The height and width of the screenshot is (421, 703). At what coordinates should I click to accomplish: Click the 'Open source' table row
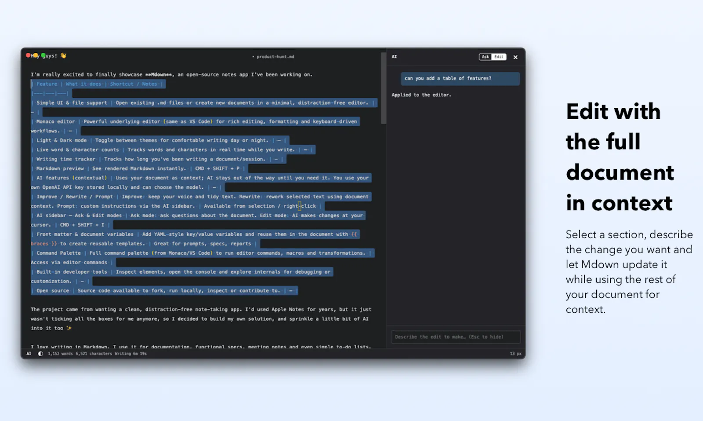coord(164,291)
